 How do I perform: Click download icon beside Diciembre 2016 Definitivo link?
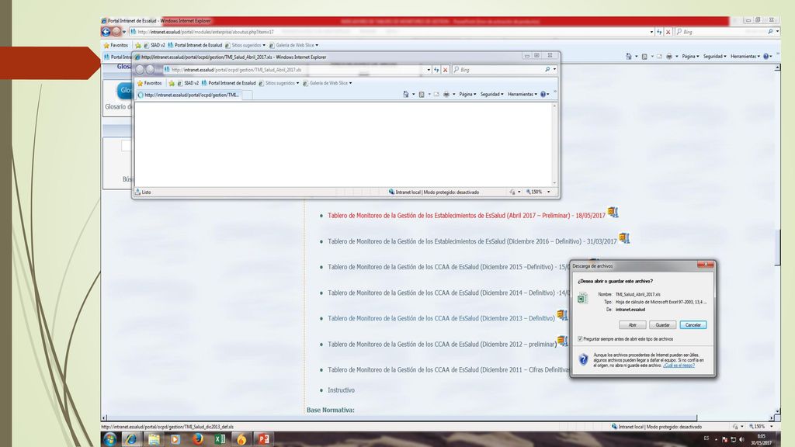(x=624, y=237)
